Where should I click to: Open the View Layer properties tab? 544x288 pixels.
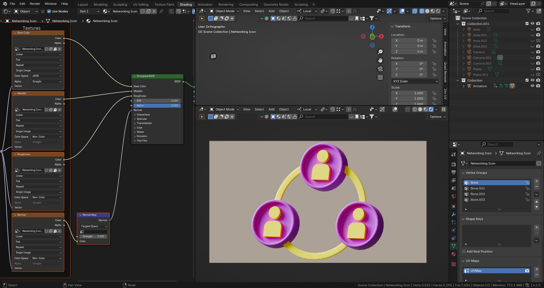pyautogui.click(x=454, y=180)
